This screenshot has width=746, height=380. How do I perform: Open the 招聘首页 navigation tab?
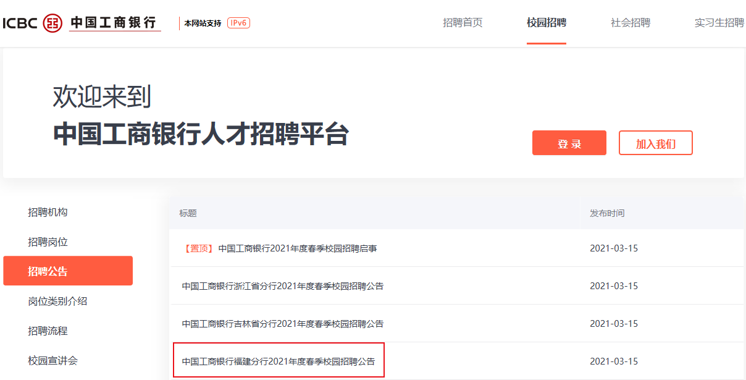click(463, 23)
